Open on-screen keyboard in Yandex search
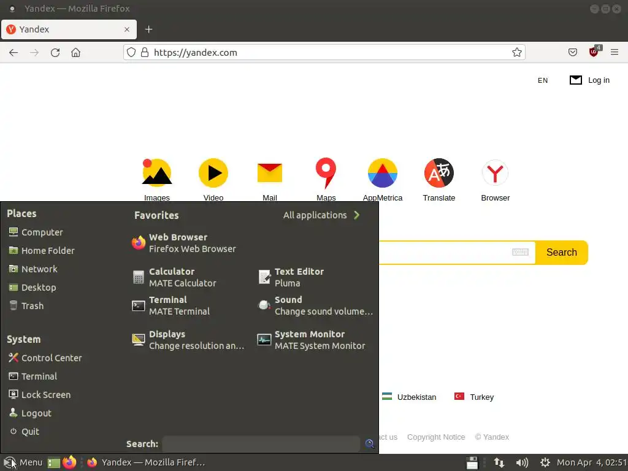Screen dimensions: 628x471 (520, 252)
